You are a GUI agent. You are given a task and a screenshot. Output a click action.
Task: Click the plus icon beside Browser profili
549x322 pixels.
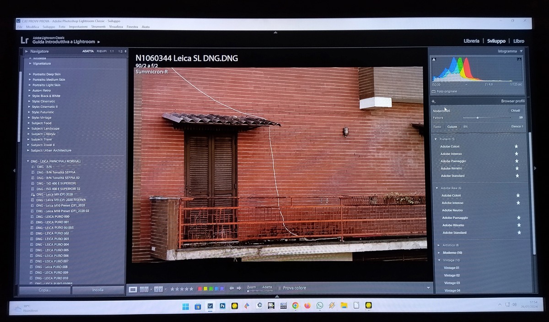(x=434, y=101)
